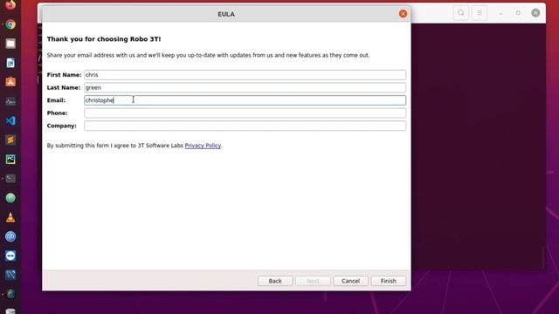Click the First Name field containing chris

[245, 75]
